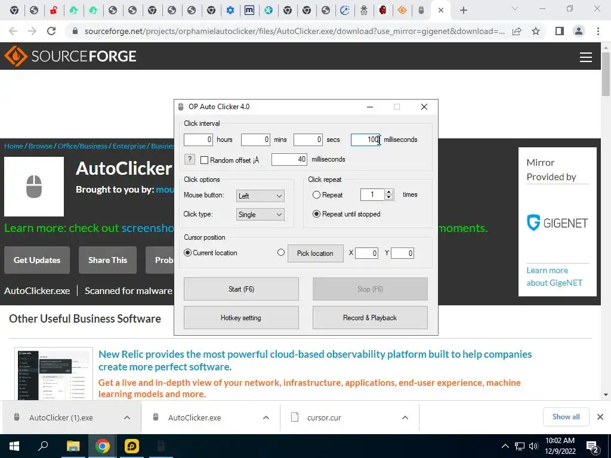This screenshot has width=611, height=458.
Task: Open the Chrome profile avatar
Action: [x=579, y=31]
